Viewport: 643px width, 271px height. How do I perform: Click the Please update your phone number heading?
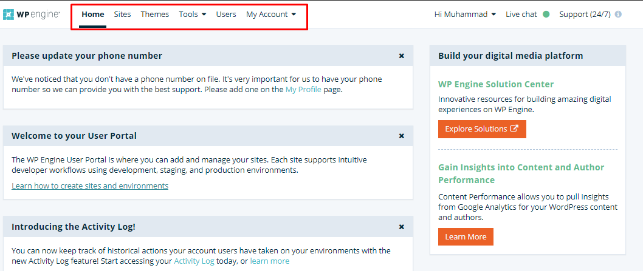click(x=87, y=56)
